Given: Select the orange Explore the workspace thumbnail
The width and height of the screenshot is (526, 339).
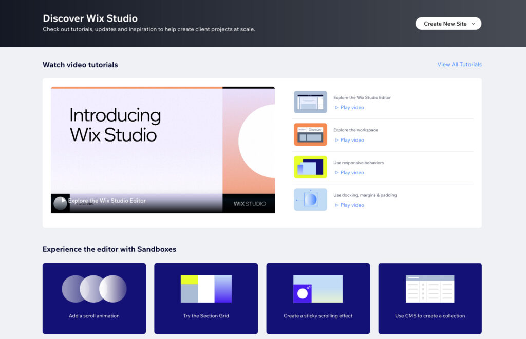Looking at the screenshot, I should pyautogui.click(x=310, y=134).
